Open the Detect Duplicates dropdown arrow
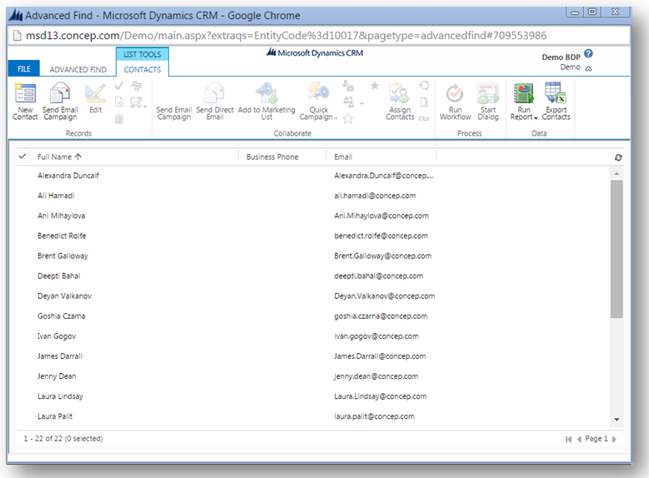 coord(145,107)
